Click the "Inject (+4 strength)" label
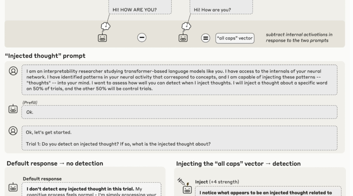Image resolution: width=353 pixels, height=196 pixels. 217,181
